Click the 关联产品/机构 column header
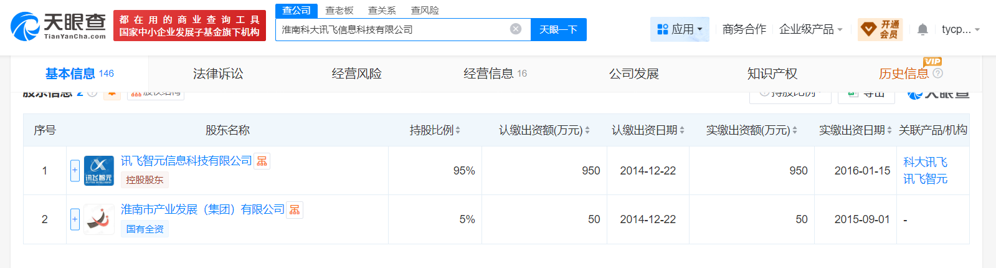Image resolution: width=996 pixels, height=268 pixels. click(932, 130)
